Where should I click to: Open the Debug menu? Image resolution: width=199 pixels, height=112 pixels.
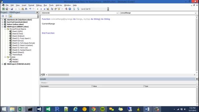pyautogui.click(x=39, y=5)
